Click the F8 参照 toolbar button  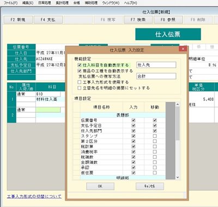(x=168, y=20)
